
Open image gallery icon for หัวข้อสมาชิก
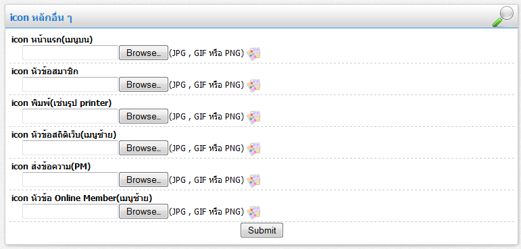(x=254, y=85)
